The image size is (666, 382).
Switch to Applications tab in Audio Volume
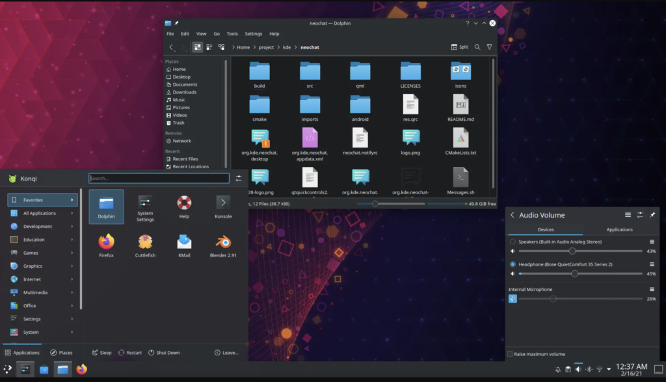pos(619,229)
